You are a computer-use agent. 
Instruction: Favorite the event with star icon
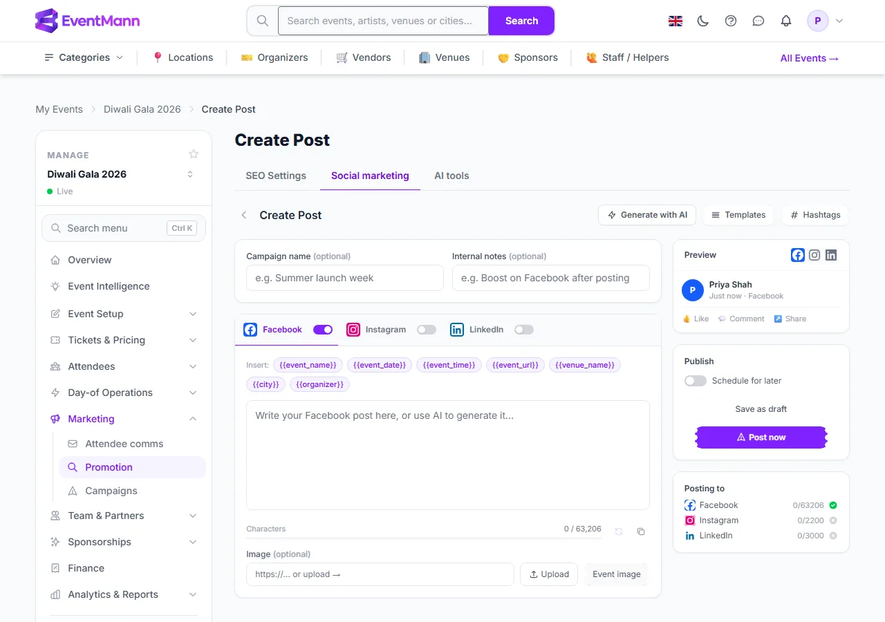coord(194,154)
